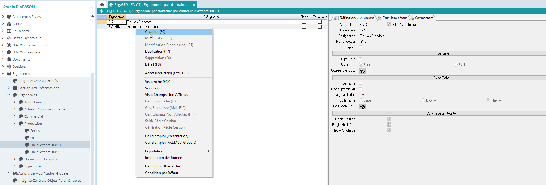Image resolution: width=546 pixels, height=185 pixels.
Task: Open the Exportation submenu arrow
Action: (208, 151)
